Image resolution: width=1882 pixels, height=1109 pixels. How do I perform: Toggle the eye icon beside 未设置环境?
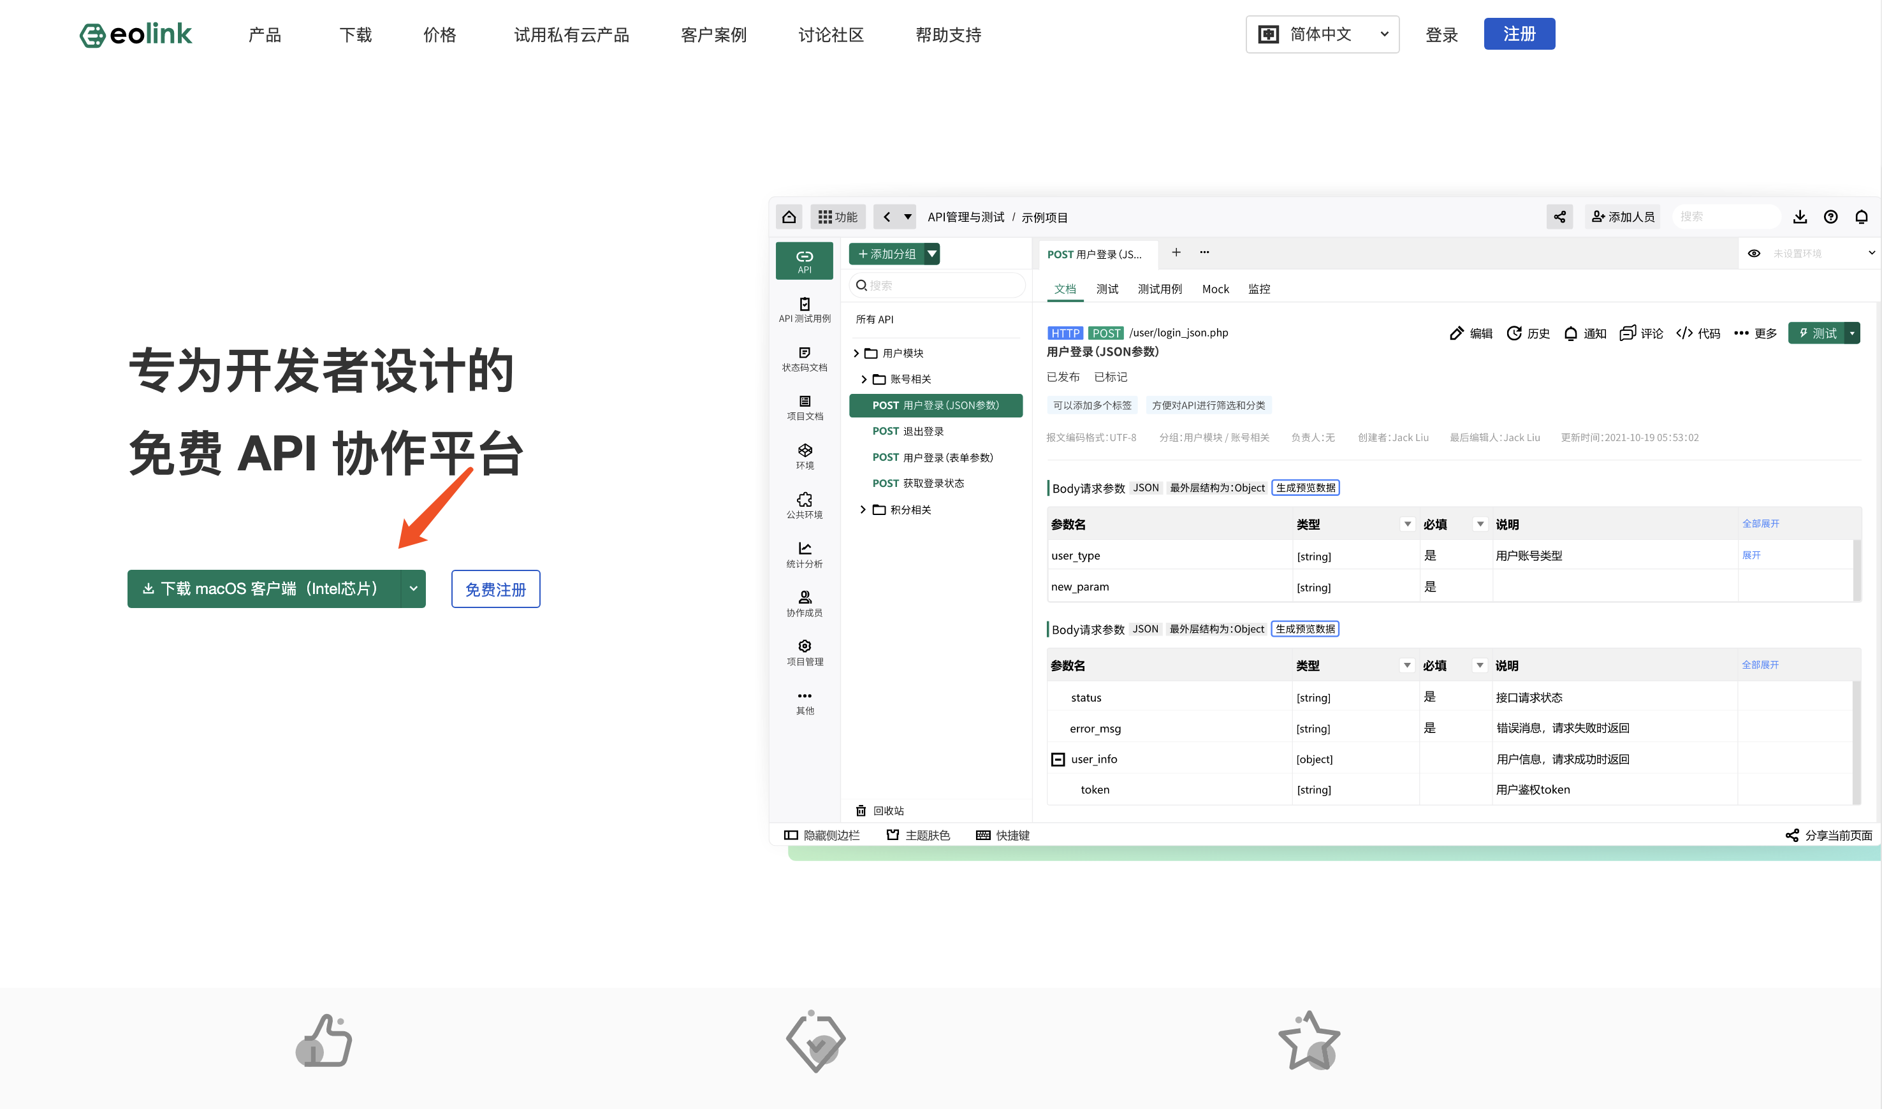tap(1753, 253)
